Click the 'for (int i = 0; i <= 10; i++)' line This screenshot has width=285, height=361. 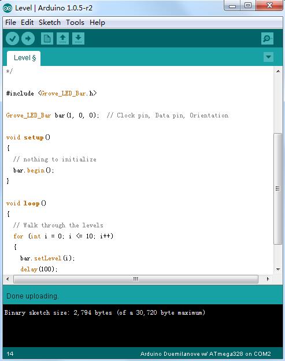63,236
